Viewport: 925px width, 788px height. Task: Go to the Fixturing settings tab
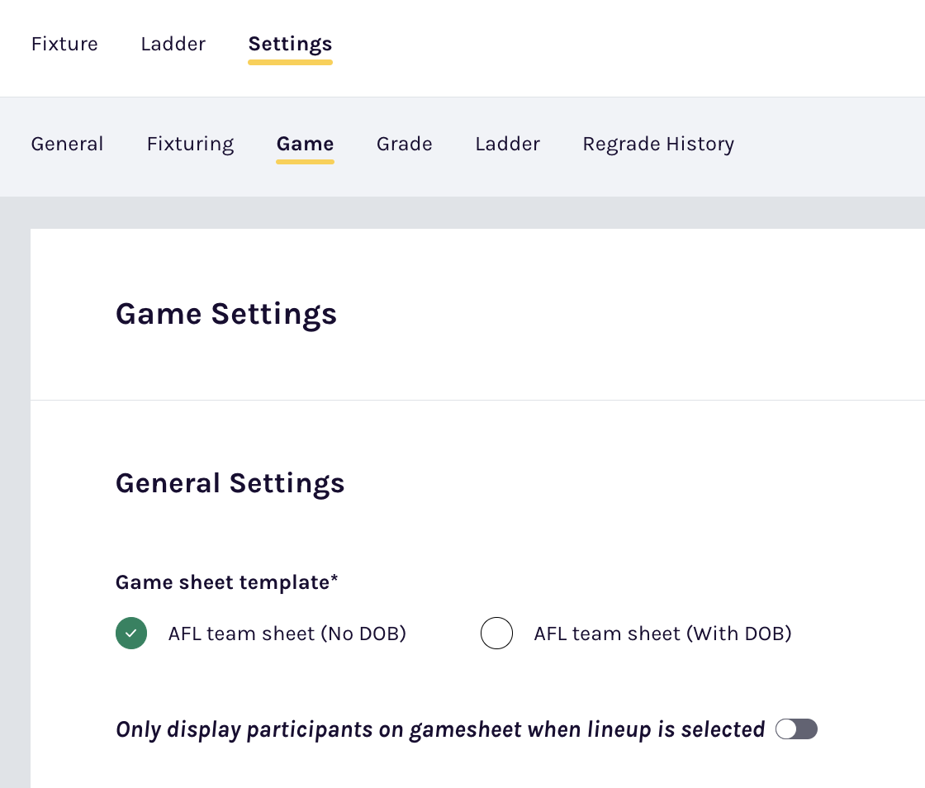point(190,144)
